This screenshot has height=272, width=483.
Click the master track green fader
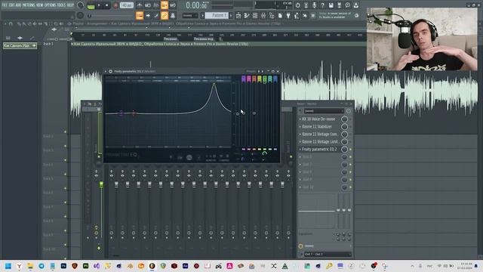coord(101,184)
